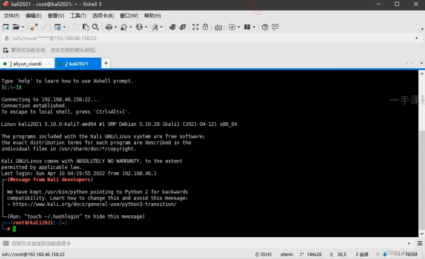Click the Xagent swirl icon
425x259 pixels.
tap(172, 27)
